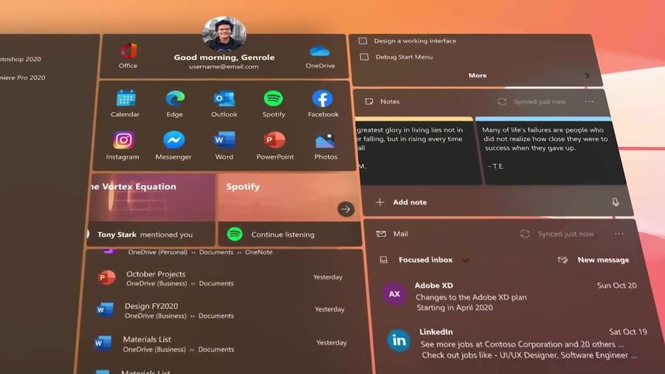Open the Design FY2020 document
665x374 pixels.
pos(219,310)
